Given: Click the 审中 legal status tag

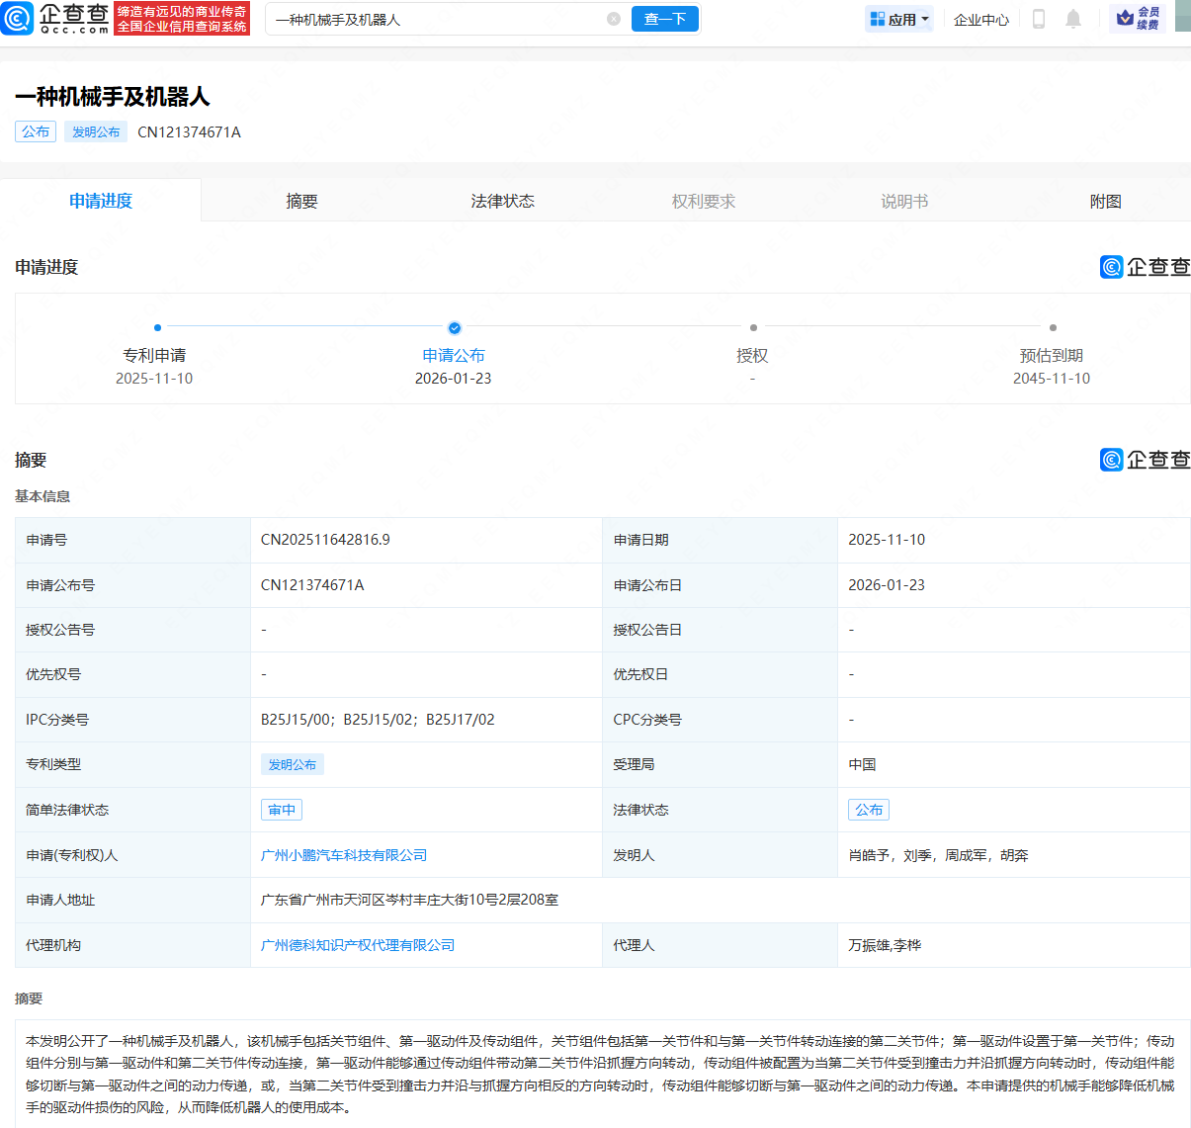Looking at the screenshot, I should tap(281, 809).
